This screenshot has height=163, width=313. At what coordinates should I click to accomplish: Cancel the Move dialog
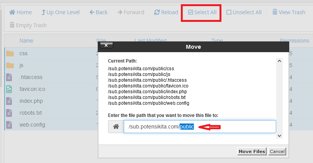pyautogui.click(x=277, y=151)
